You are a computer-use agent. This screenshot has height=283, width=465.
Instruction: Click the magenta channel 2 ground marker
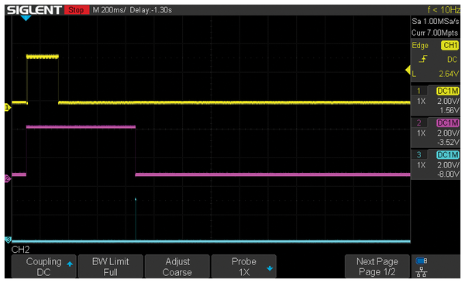click(8, 178)
